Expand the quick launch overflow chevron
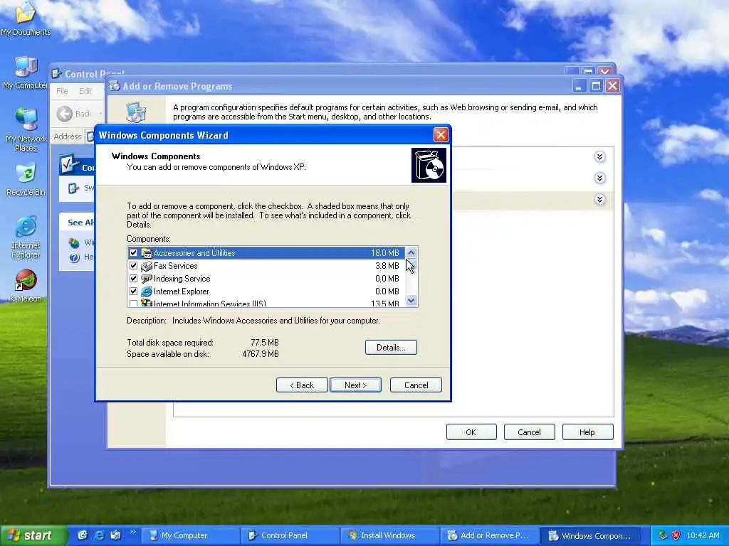This screenshot has height=546, width=729. coord(132,532)
